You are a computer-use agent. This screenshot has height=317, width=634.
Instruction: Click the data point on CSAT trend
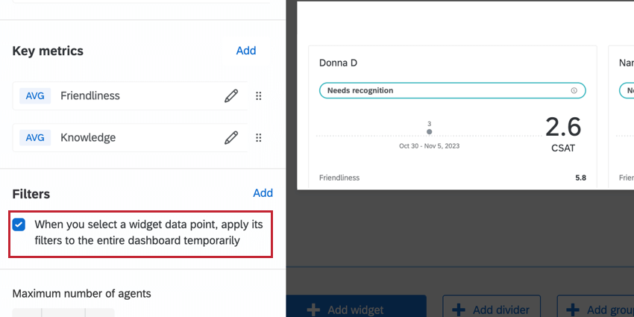coord(429,132)
